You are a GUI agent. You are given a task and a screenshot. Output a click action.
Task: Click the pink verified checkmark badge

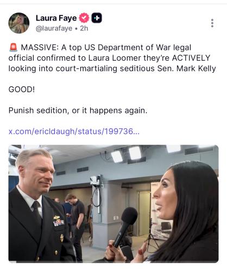click(x=84, y=18)
